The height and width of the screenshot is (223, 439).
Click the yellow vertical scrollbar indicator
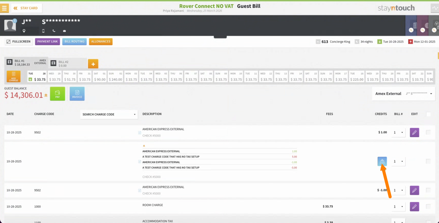(438, 55)
